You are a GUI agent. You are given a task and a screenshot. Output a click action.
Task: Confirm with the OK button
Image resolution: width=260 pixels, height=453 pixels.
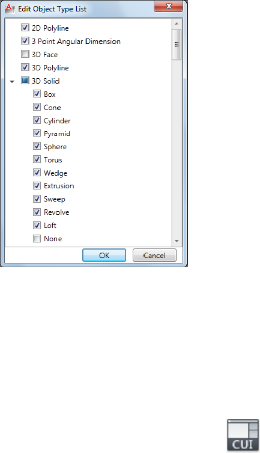click(104, 255)
